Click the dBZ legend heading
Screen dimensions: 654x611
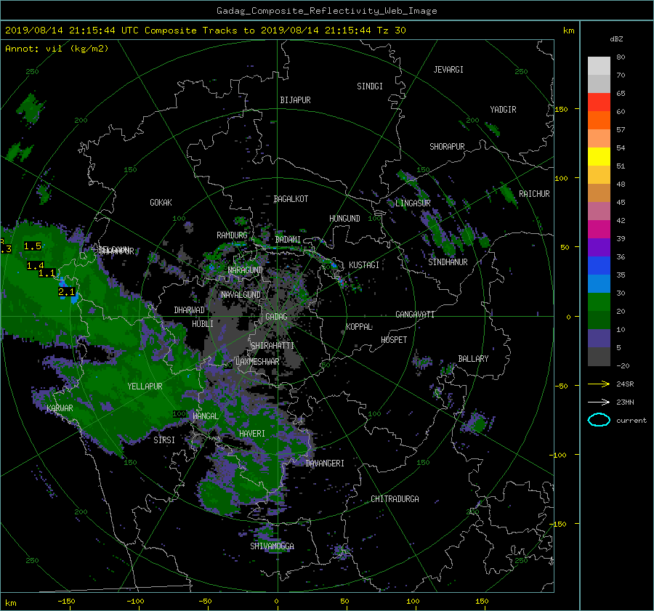pyautogui.click(x=616, y=39)
